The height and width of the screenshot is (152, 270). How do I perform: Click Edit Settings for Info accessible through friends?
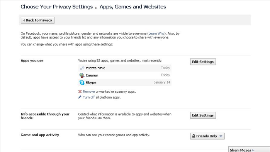[x=203, y=115]
